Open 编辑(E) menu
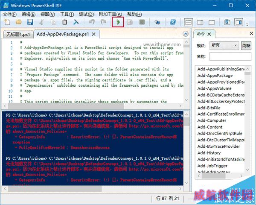Viewport: 256px width, 205px height. point(29,15)
